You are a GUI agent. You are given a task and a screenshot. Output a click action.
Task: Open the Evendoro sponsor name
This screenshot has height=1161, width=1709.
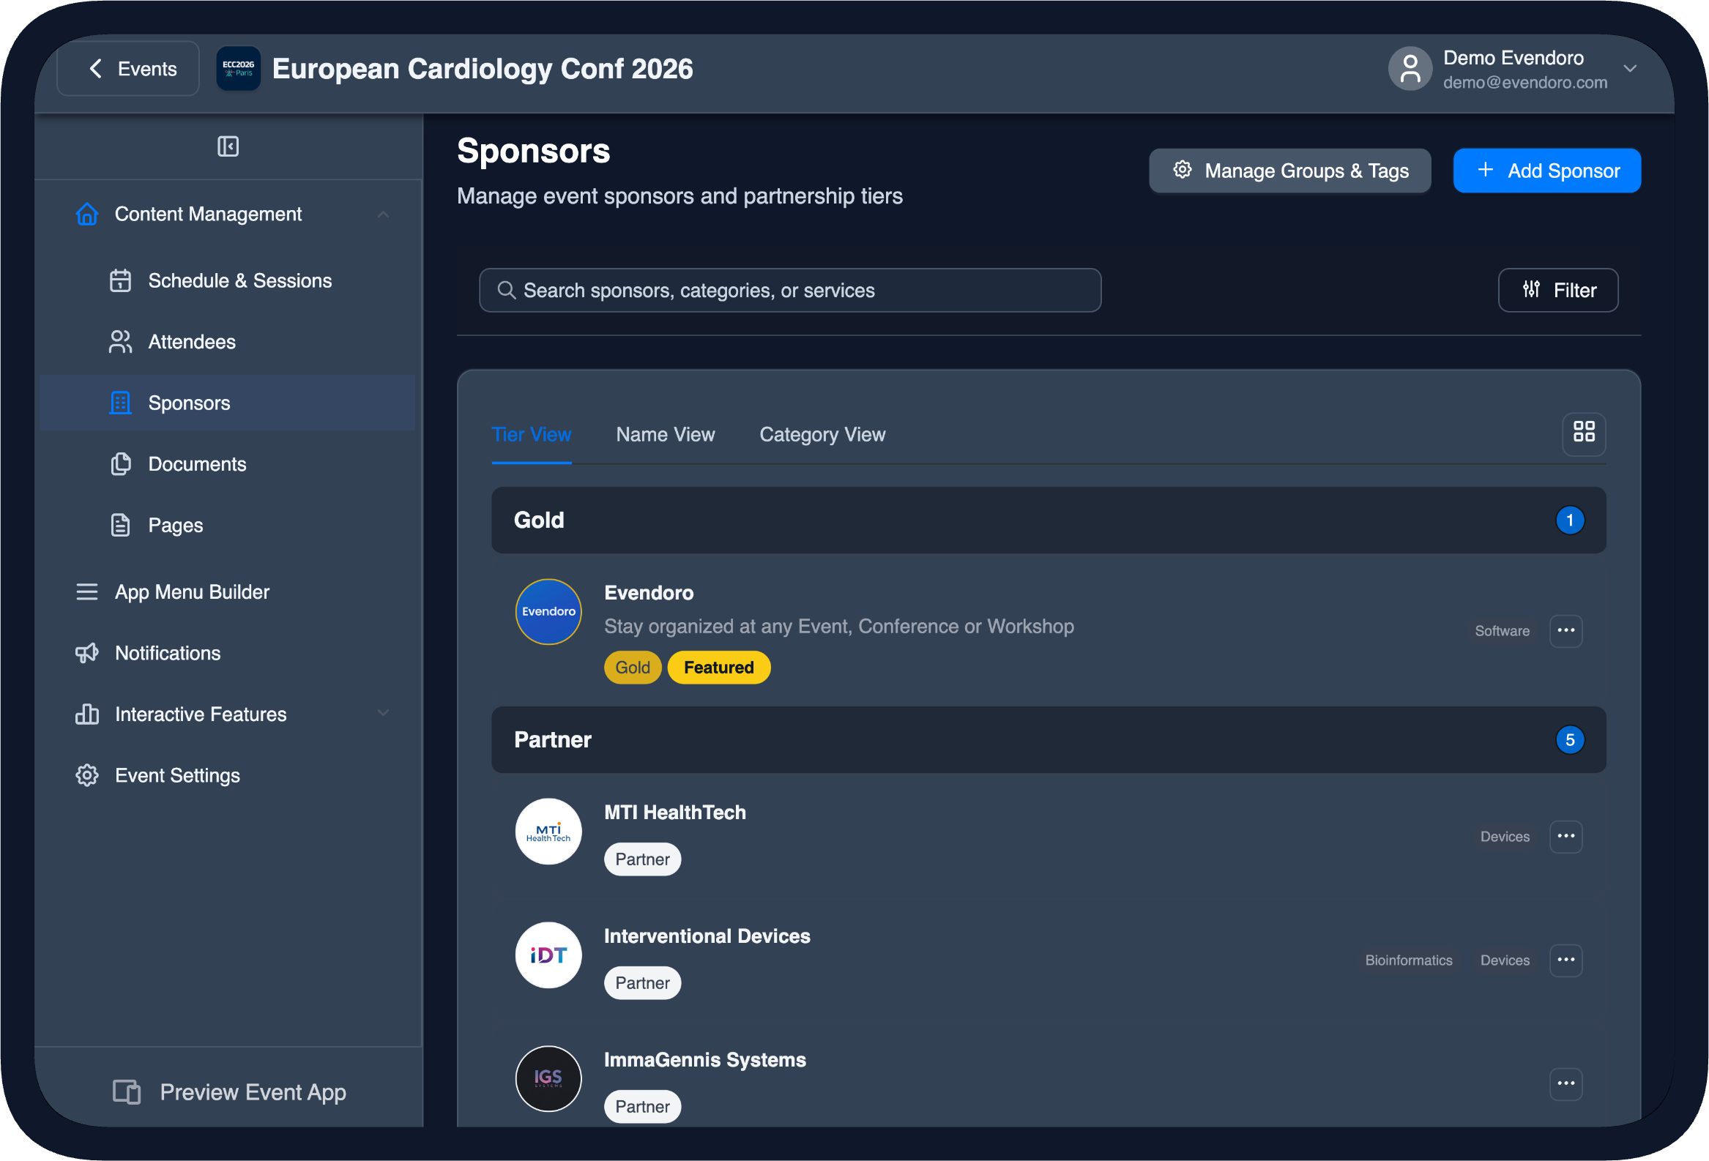tap(649, 593)
